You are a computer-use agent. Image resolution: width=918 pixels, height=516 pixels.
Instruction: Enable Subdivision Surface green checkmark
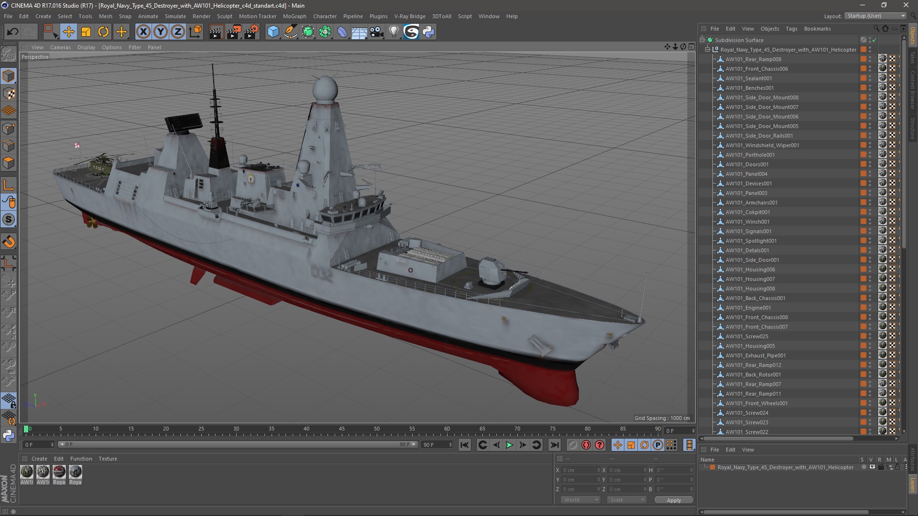(874, 40)
